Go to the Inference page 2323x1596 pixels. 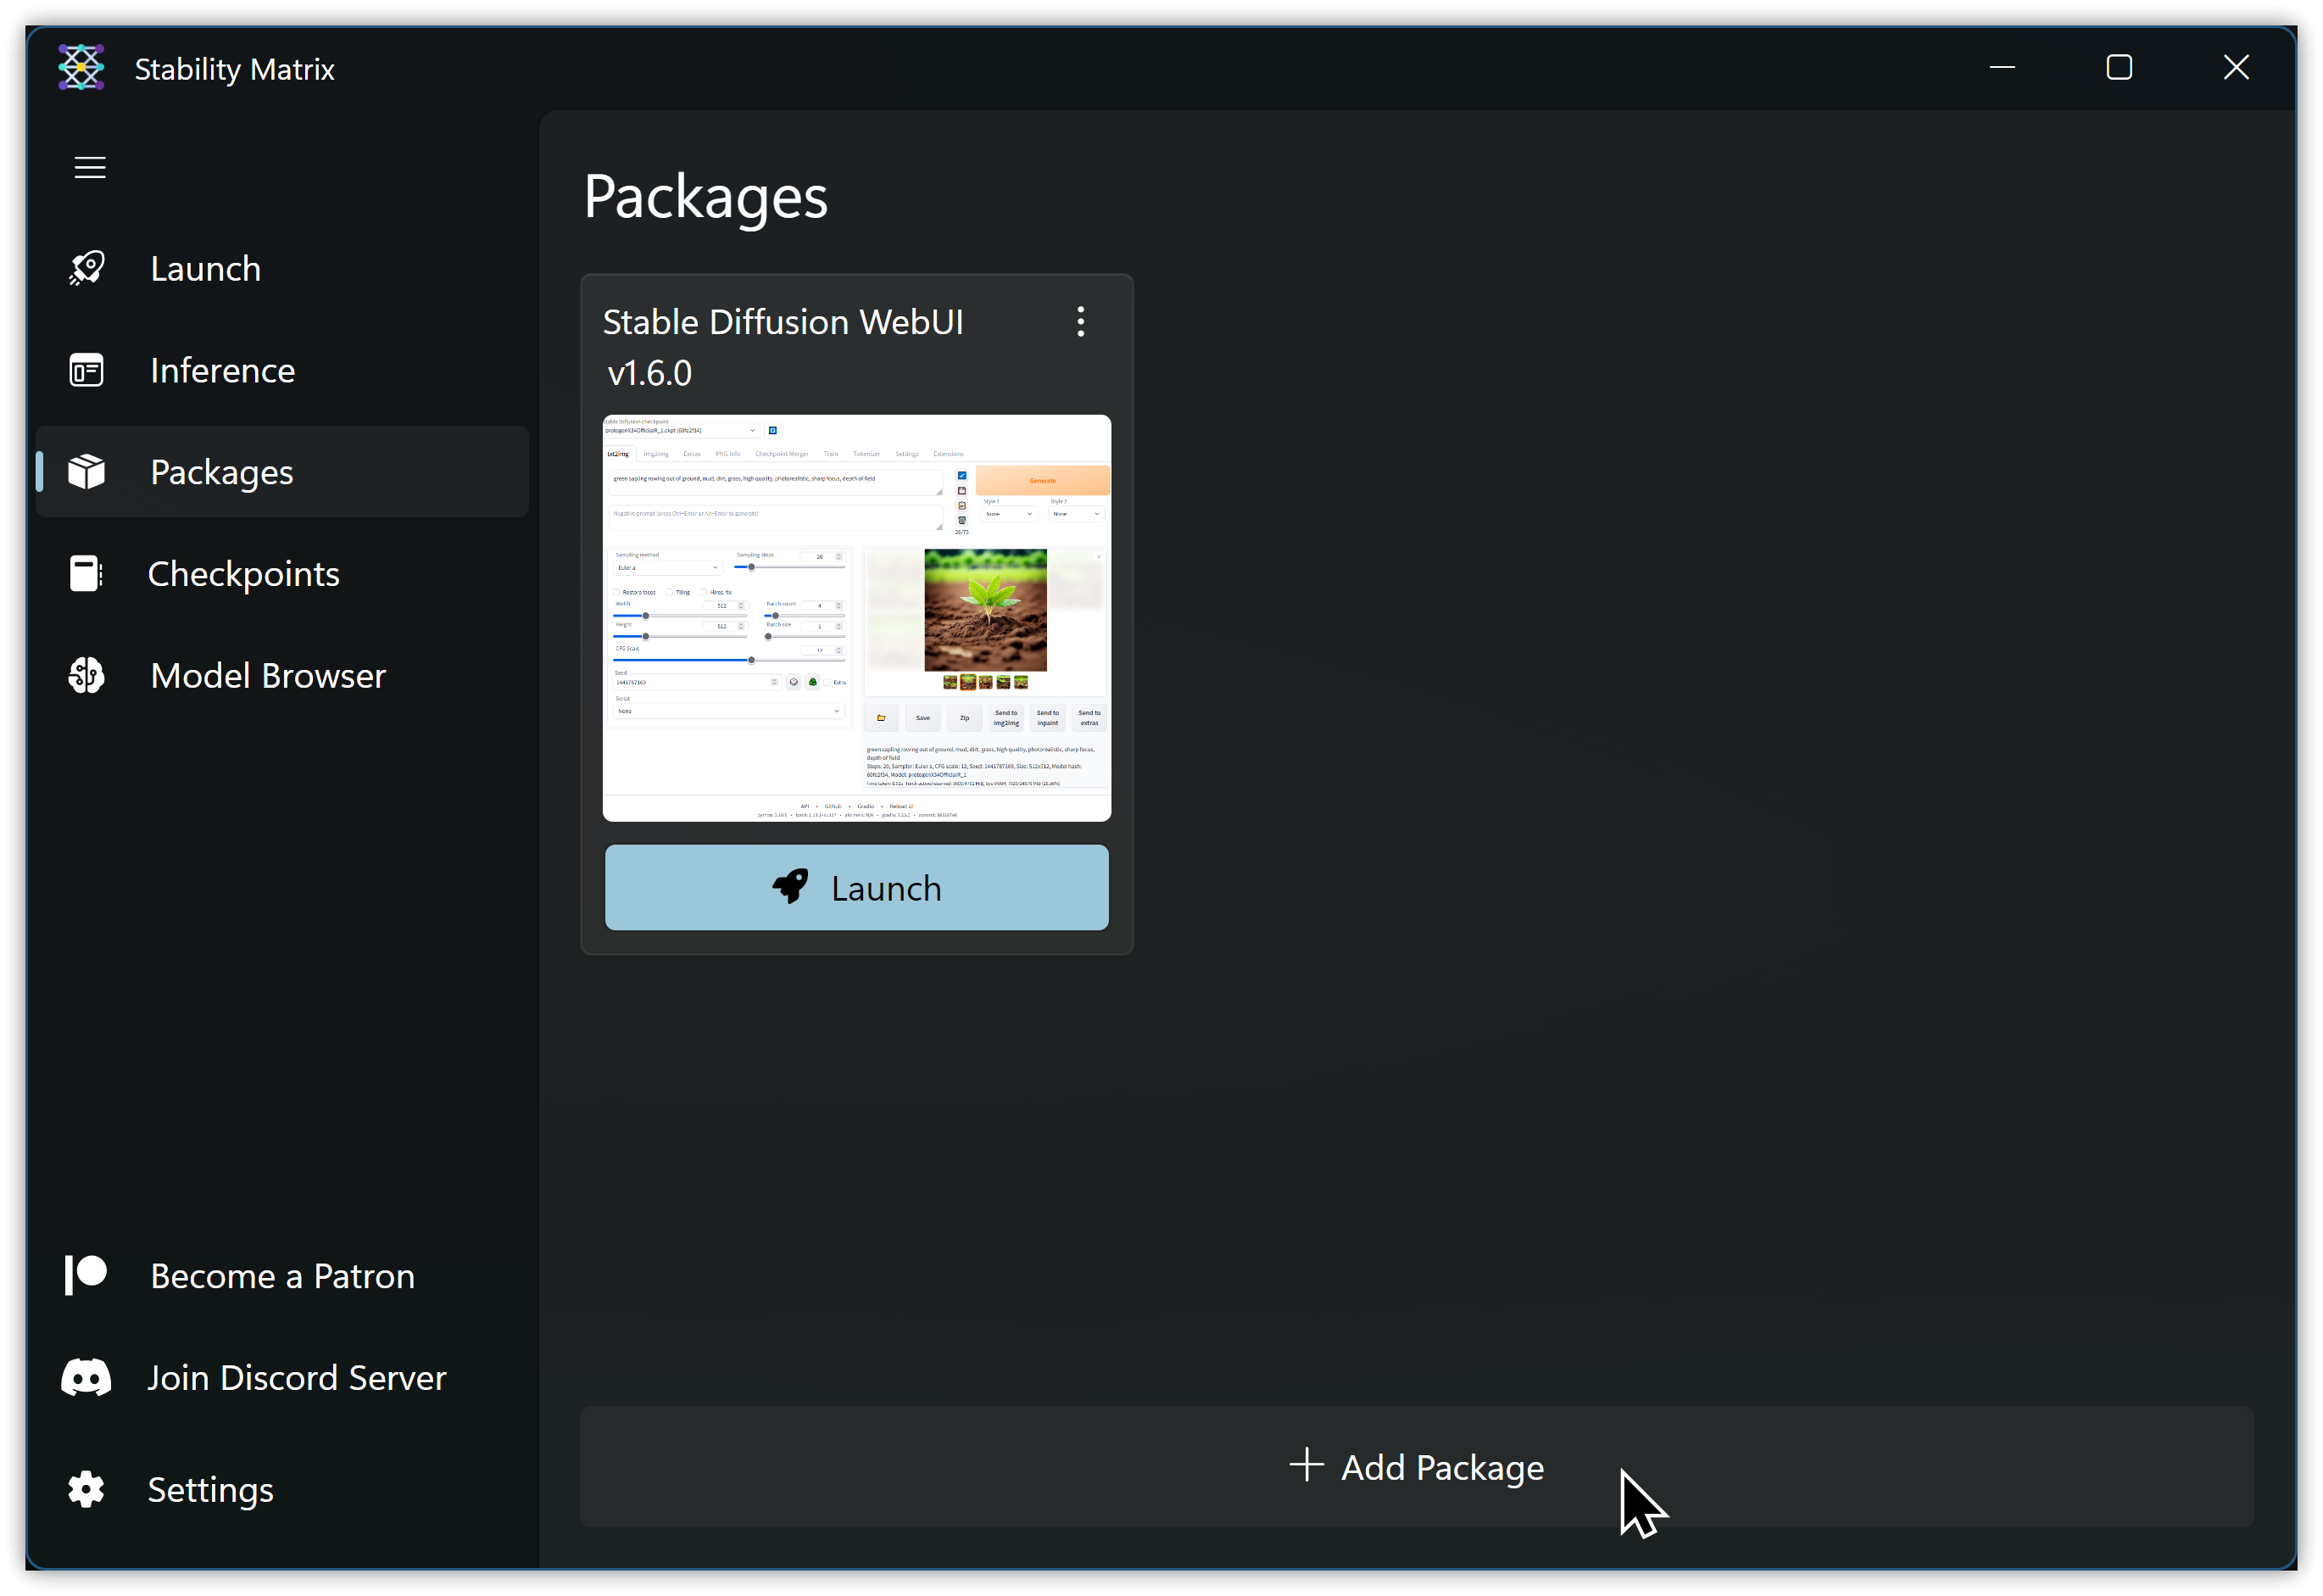click(x=222, y=370)
